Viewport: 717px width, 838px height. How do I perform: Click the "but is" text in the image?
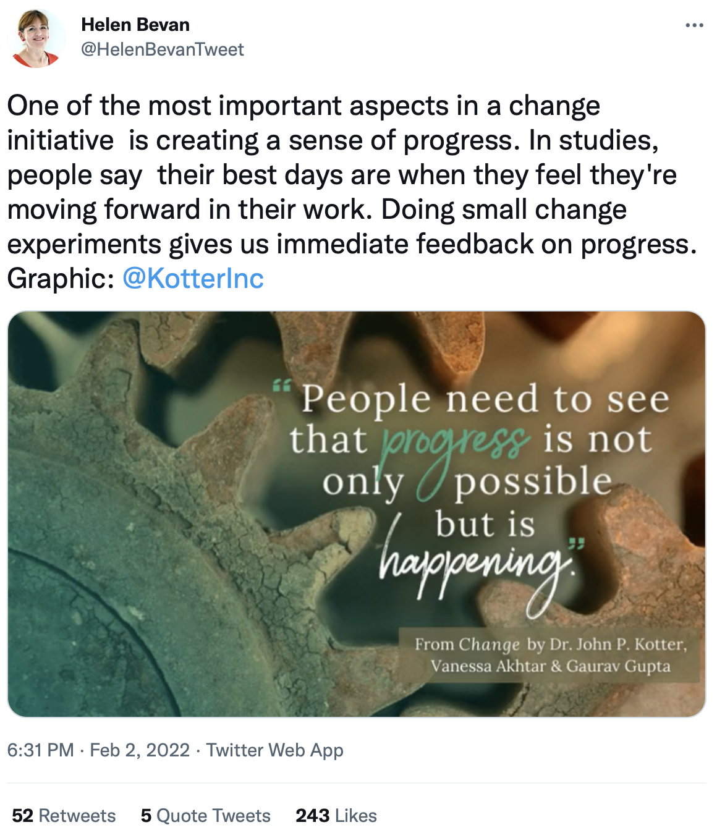(x=485, y=524)
